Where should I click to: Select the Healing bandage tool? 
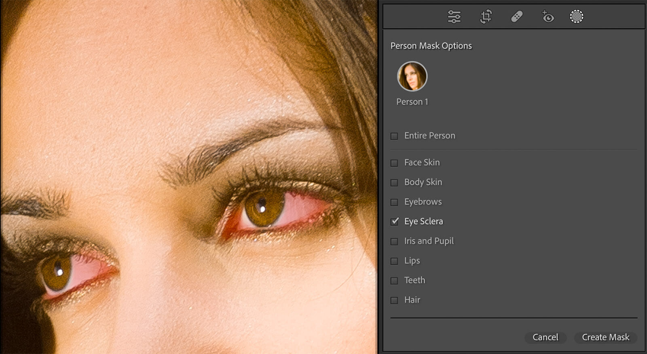point(517,17)
